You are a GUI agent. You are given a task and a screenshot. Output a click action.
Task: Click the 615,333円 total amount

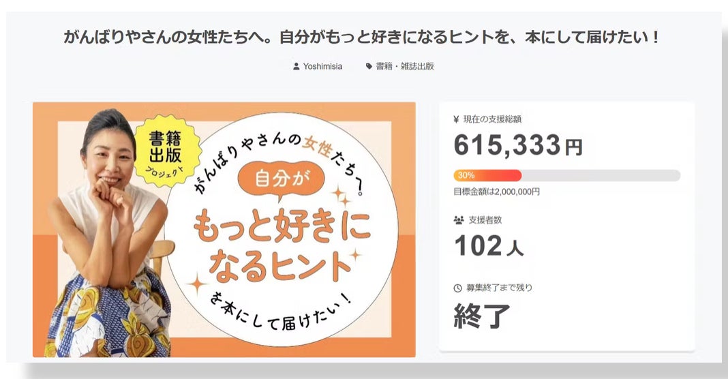point(518,145)
